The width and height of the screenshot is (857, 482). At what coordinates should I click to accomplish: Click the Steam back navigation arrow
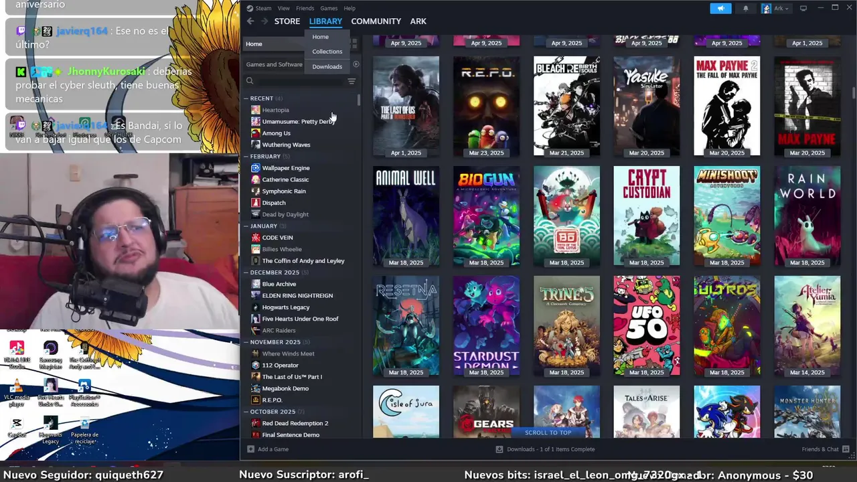point(250,21)
